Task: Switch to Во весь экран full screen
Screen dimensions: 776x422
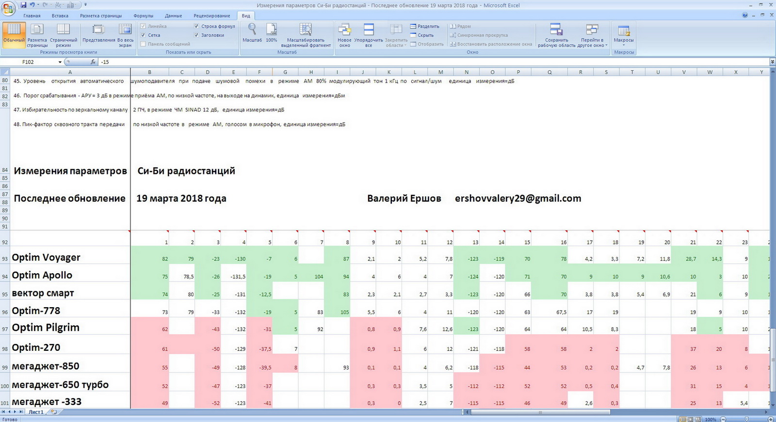Action: [x=125, y=35]
